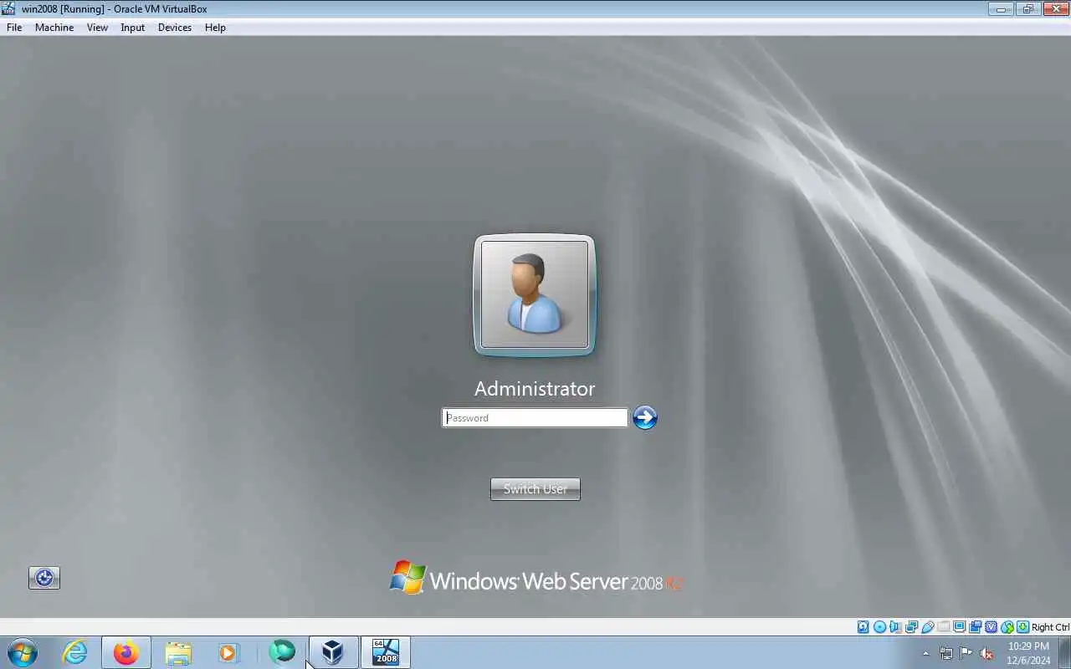Click the mouse integration status icon
Image resolution: width=1071 pixels, height=669 pixels.
[1007, 627]
